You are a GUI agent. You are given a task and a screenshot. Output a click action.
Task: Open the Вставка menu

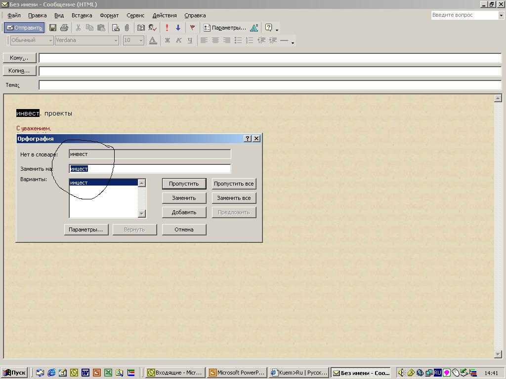click(82, 15)
